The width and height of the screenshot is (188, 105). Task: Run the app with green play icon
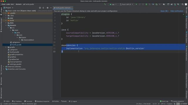click(136, 4)
